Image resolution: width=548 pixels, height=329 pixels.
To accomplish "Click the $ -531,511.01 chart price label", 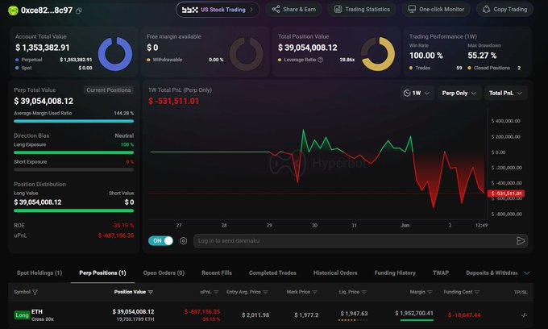I will point(506,194).
